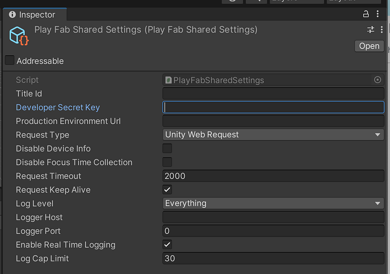Click the Log Level label
Viewport: 390px width, 274px height.
(x=35, y=204)
